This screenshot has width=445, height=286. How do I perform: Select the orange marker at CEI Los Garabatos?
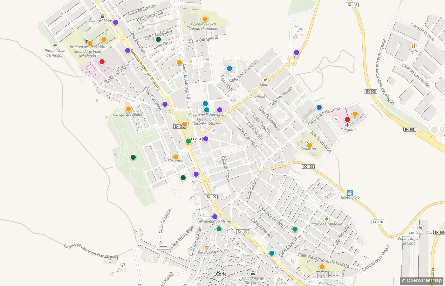128,109
